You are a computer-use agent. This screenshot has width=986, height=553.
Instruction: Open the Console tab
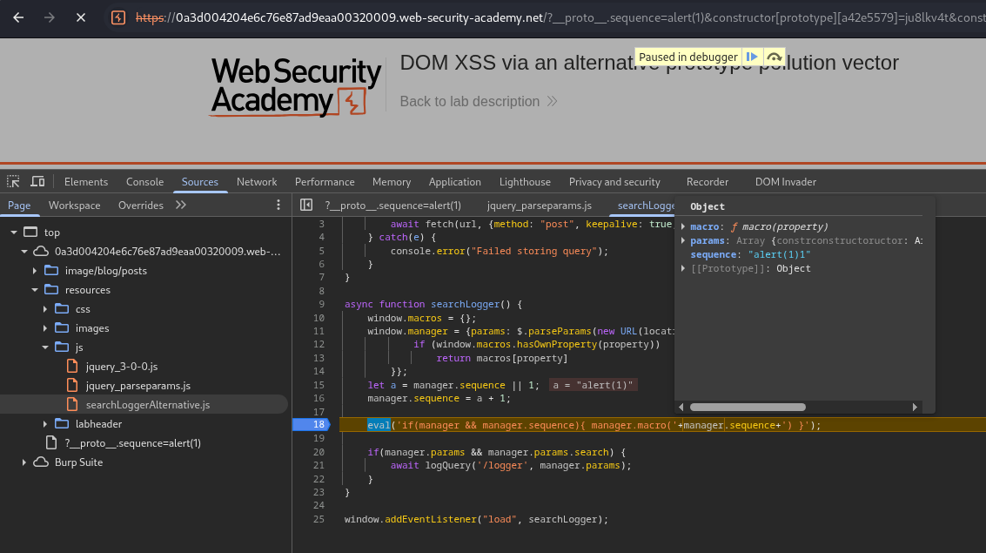(x=144, y=181)
